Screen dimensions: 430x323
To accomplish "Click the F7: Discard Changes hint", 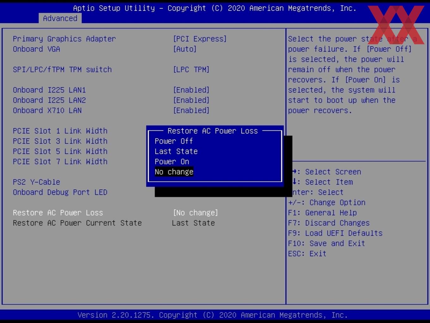I will tap(329, 223).
